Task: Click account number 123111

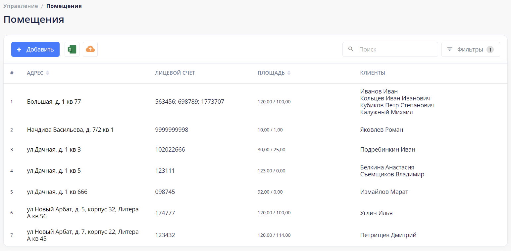Action: [x=165, y=171]
